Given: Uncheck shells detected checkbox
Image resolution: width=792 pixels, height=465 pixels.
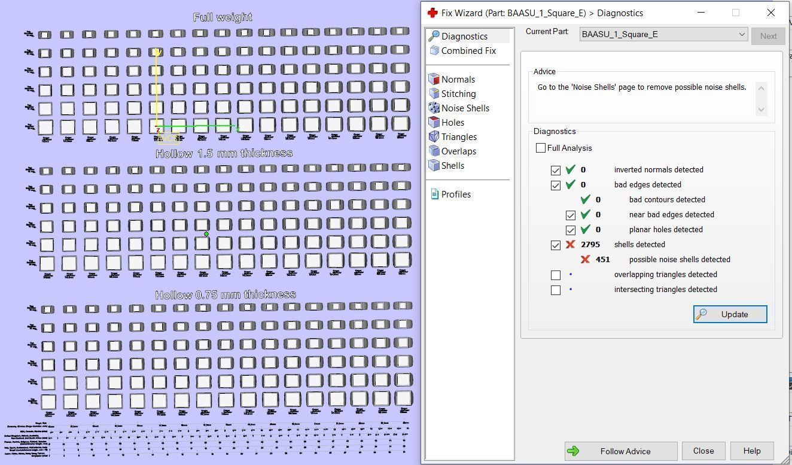Looking at the screenshot, I should [556, 245].
